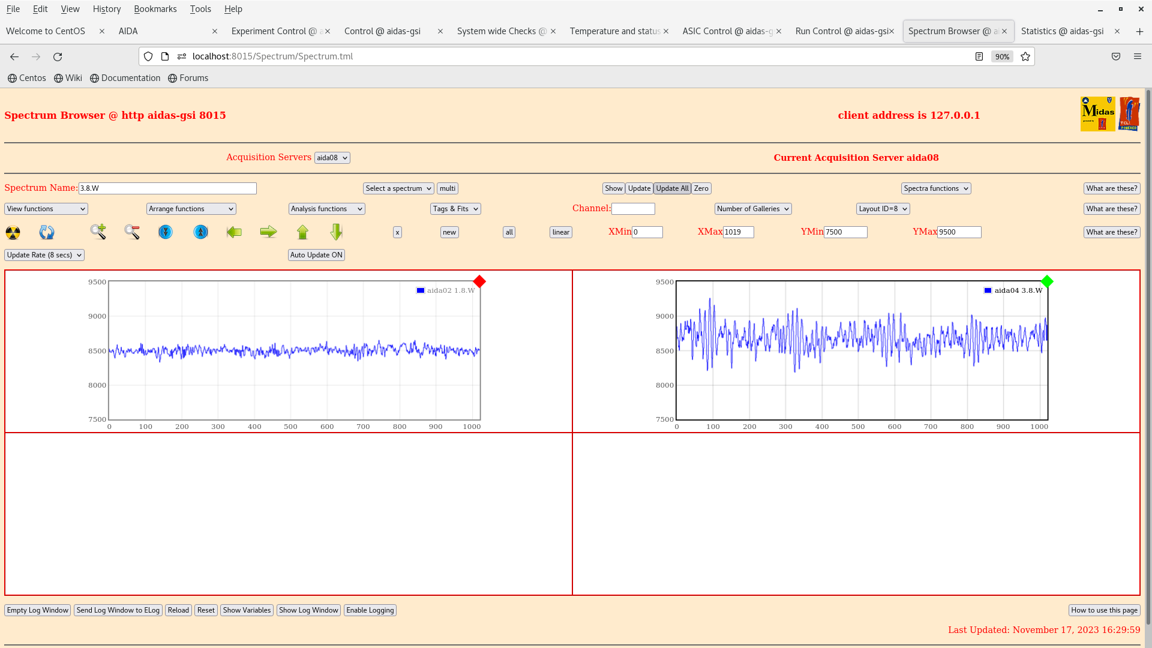Toggle the linear scale button

click(560, 232)
